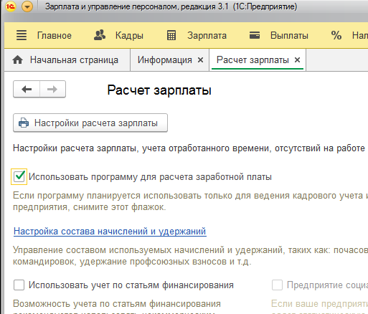
Task: Open the Выплаты section
Action: (289, 36)
